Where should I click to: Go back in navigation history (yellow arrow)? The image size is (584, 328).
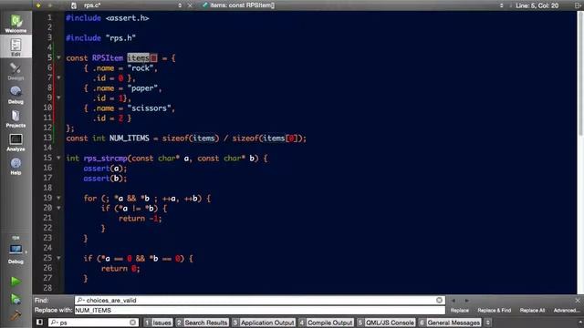(x=38, y=5)
